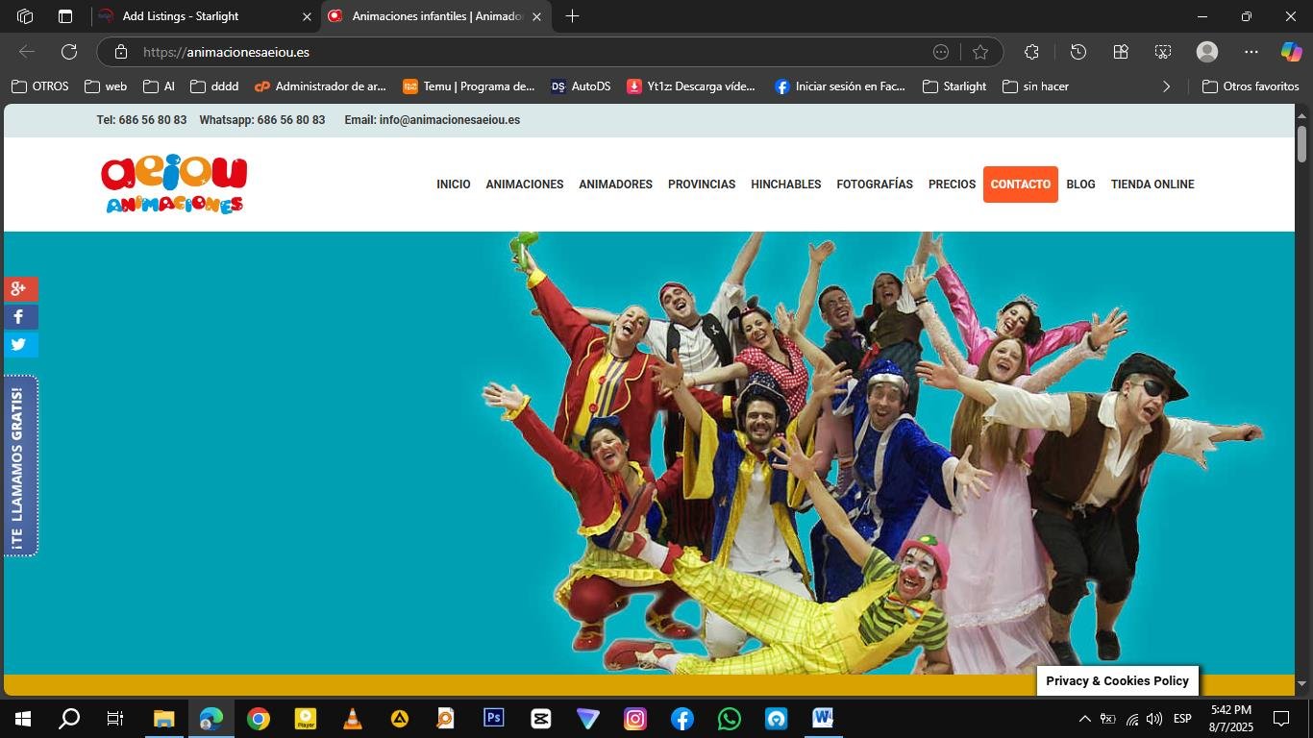
Task: Open HINCHABLES menu item
Action: (786, 184)
